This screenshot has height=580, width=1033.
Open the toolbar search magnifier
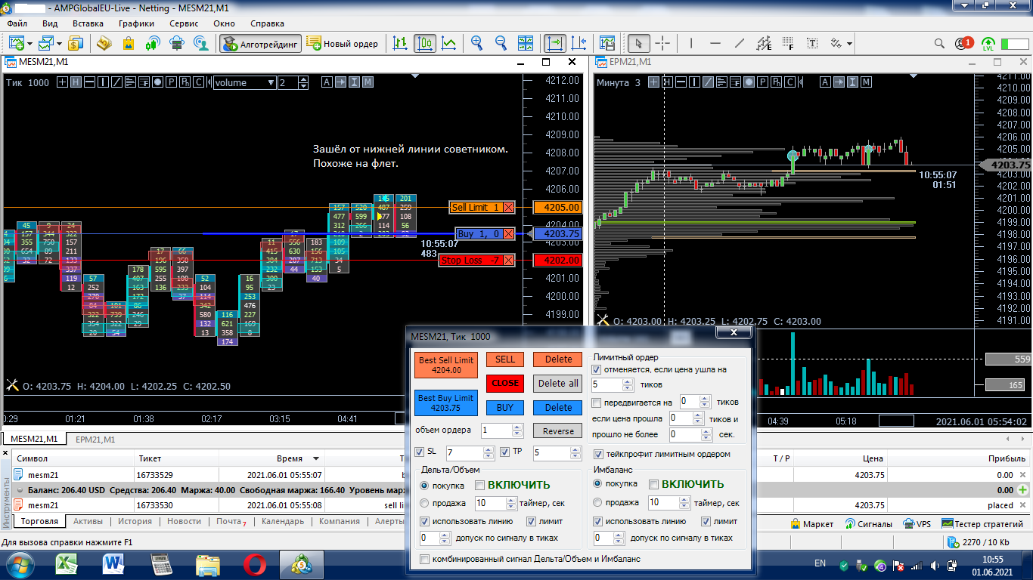pos(940,43)
